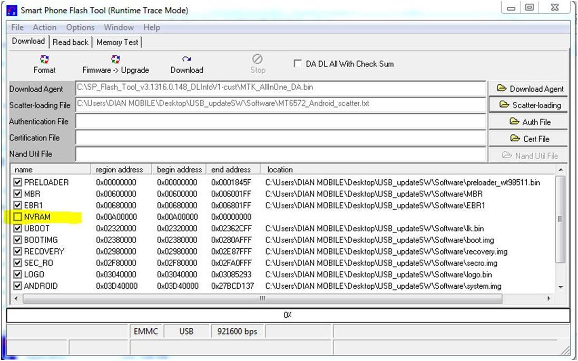
Task: Uncheck the BOOTIMG partition checkbox
Action: coord(17,240)
